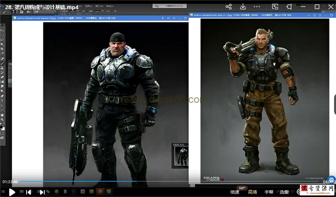Viewport: 336px width, 197px height.
Task: Open Photoshop 视图(V) menu
Action: pos(89,6)
